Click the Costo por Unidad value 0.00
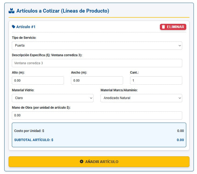Image resolution: width=197 pixels, height=174 pixels. pyautogui.click(x=180, y=131)
